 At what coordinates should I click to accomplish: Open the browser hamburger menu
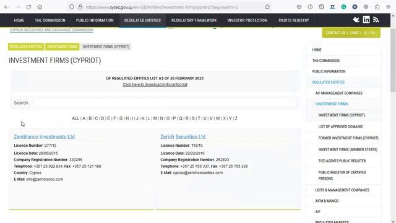click(388, 7)
